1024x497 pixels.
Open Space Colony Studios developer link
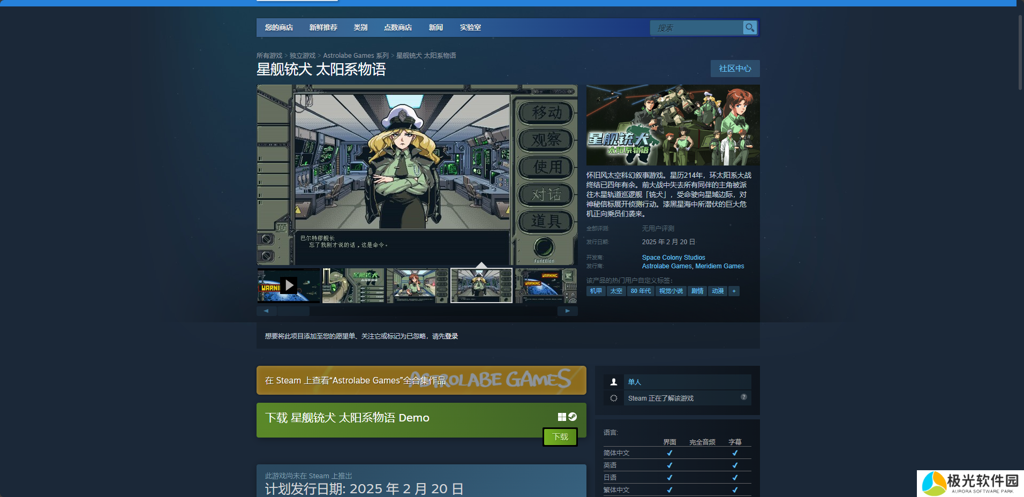coord(673,258)
